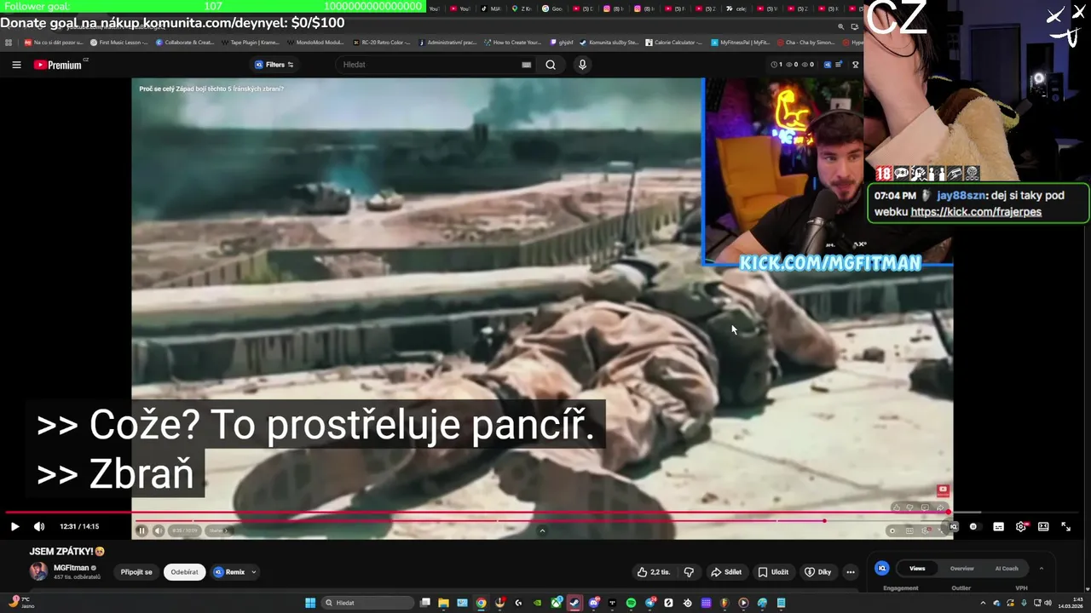
Task: Toggle subtitles with the captions button
Action: [998, 526]
